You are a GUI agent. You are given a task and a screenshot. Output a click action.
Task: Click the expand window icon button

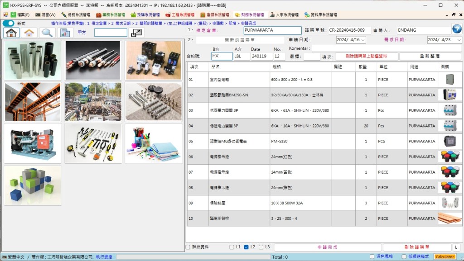coord(136,33)
